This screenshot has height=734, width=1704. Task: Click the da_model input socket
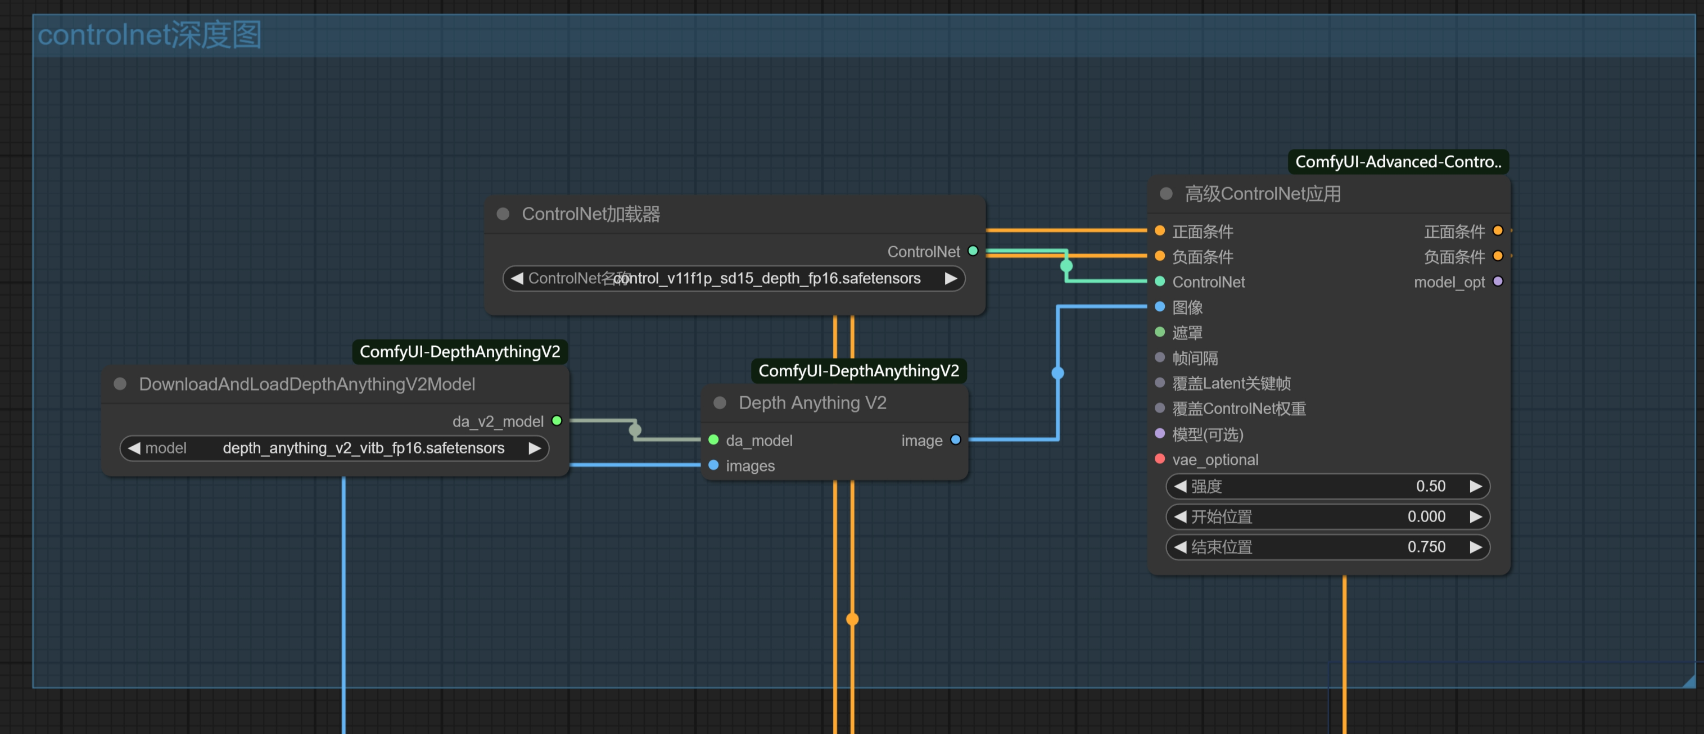714,440
